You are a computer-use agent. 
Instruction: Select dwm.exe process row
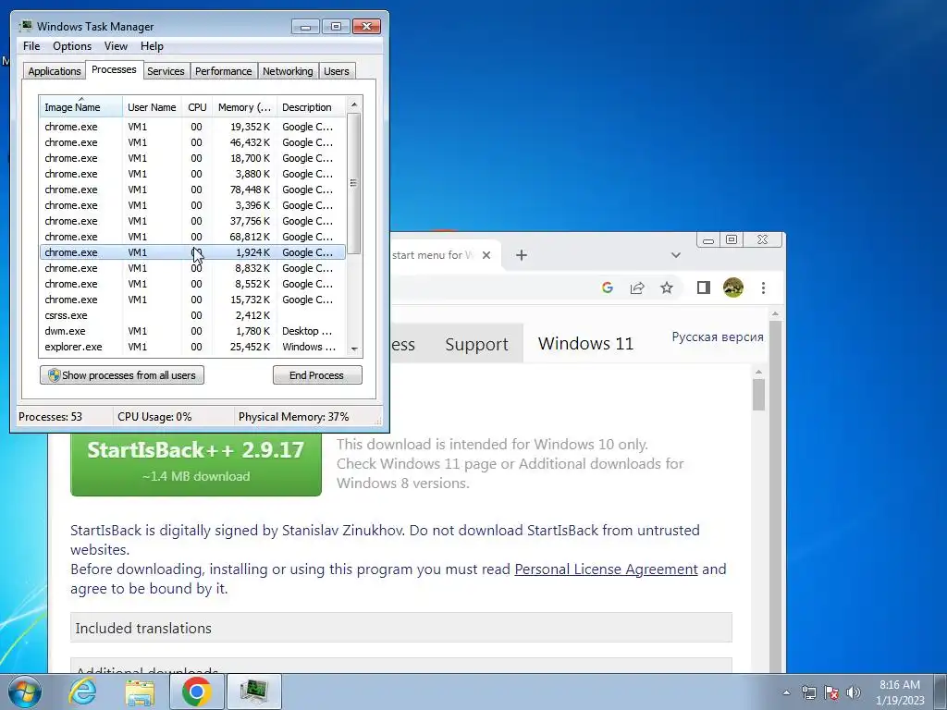(192, 331)
